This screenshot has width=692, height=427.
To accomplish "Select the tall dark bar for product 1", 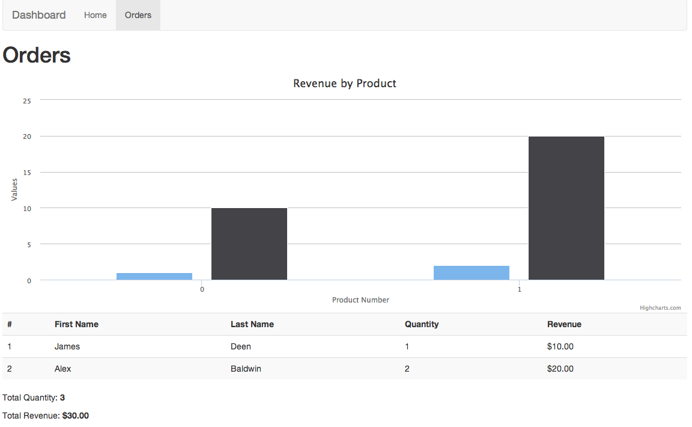I will pos(565,207).
